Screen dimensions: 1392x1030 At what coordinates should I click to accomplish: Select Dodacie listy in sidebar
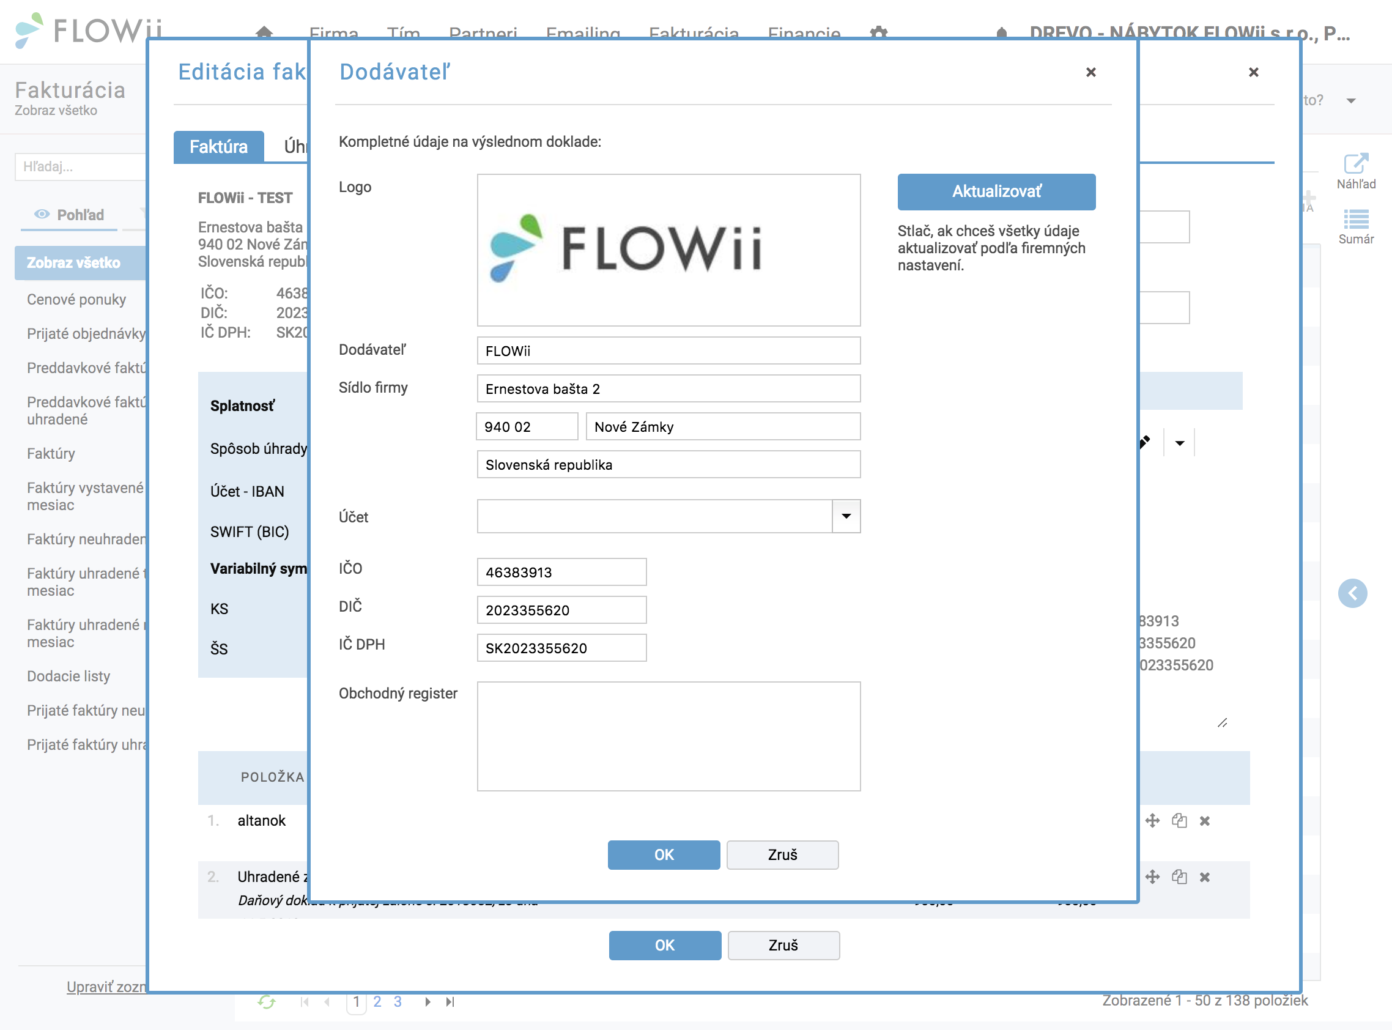[x=68, y=676]
